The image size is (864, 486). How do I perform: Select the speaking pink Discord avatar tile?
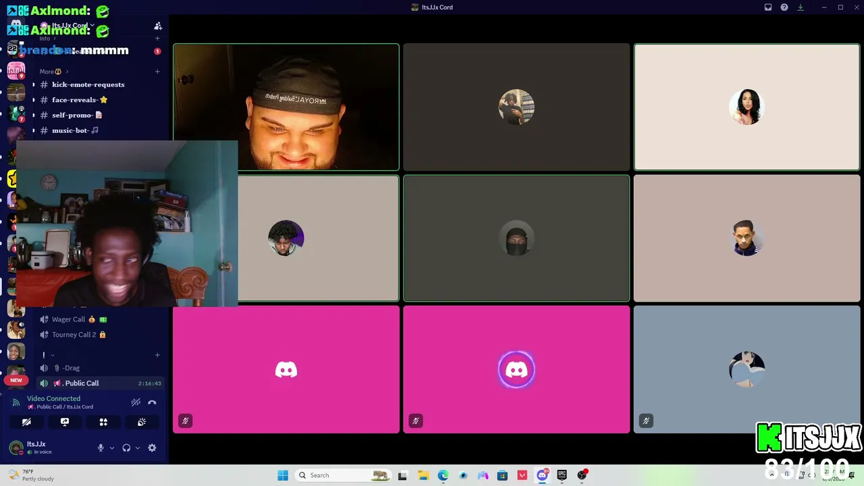[x=516, y=370]
